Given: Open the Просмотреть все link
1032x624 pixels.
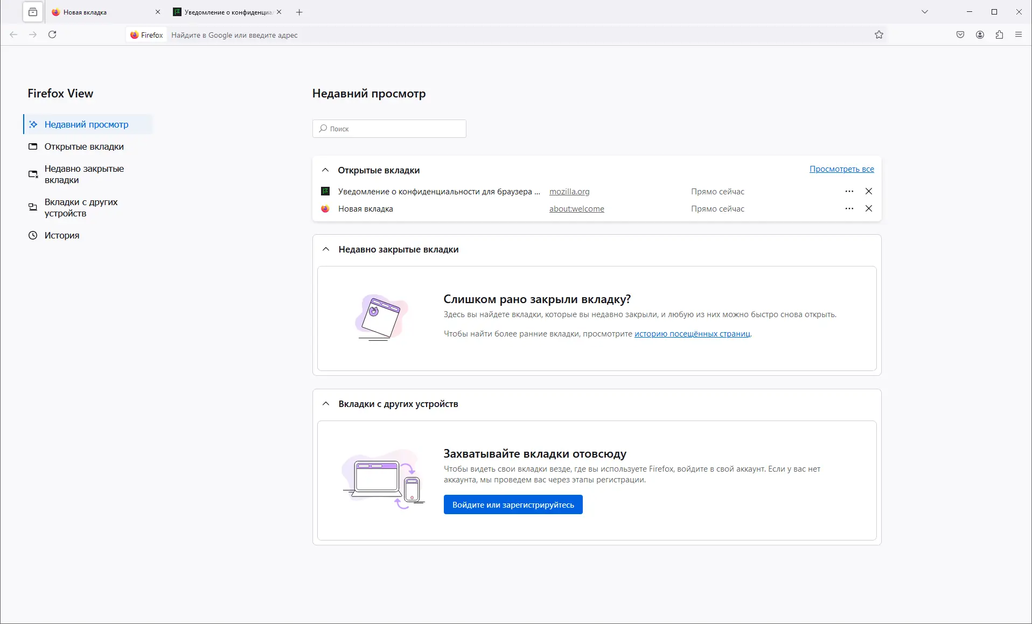Looking at the screenshot, I should (x=842, y=169).
